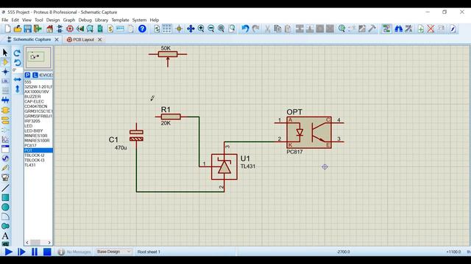Redraw display refresh icon
Screen dimensions: 471x264
tap(157, 29)
